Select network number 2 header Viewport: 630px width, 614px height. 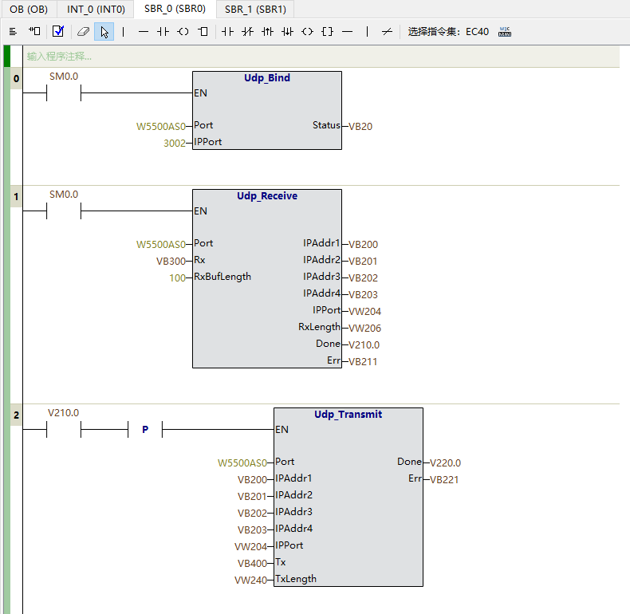(16, 415)
